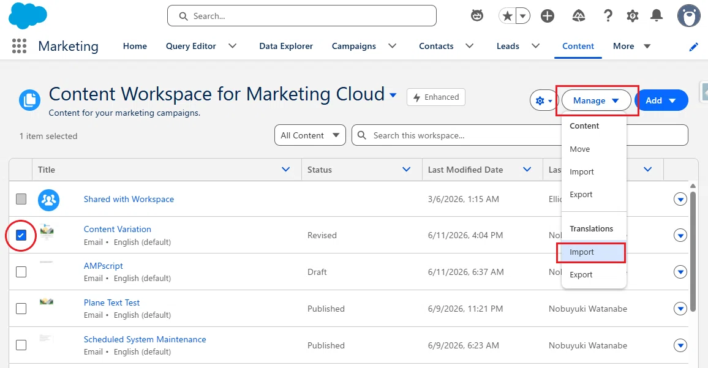Open the All Content filter dropdown
The height and width of the screenshot is (368, 708).
(x=310, y=135)
